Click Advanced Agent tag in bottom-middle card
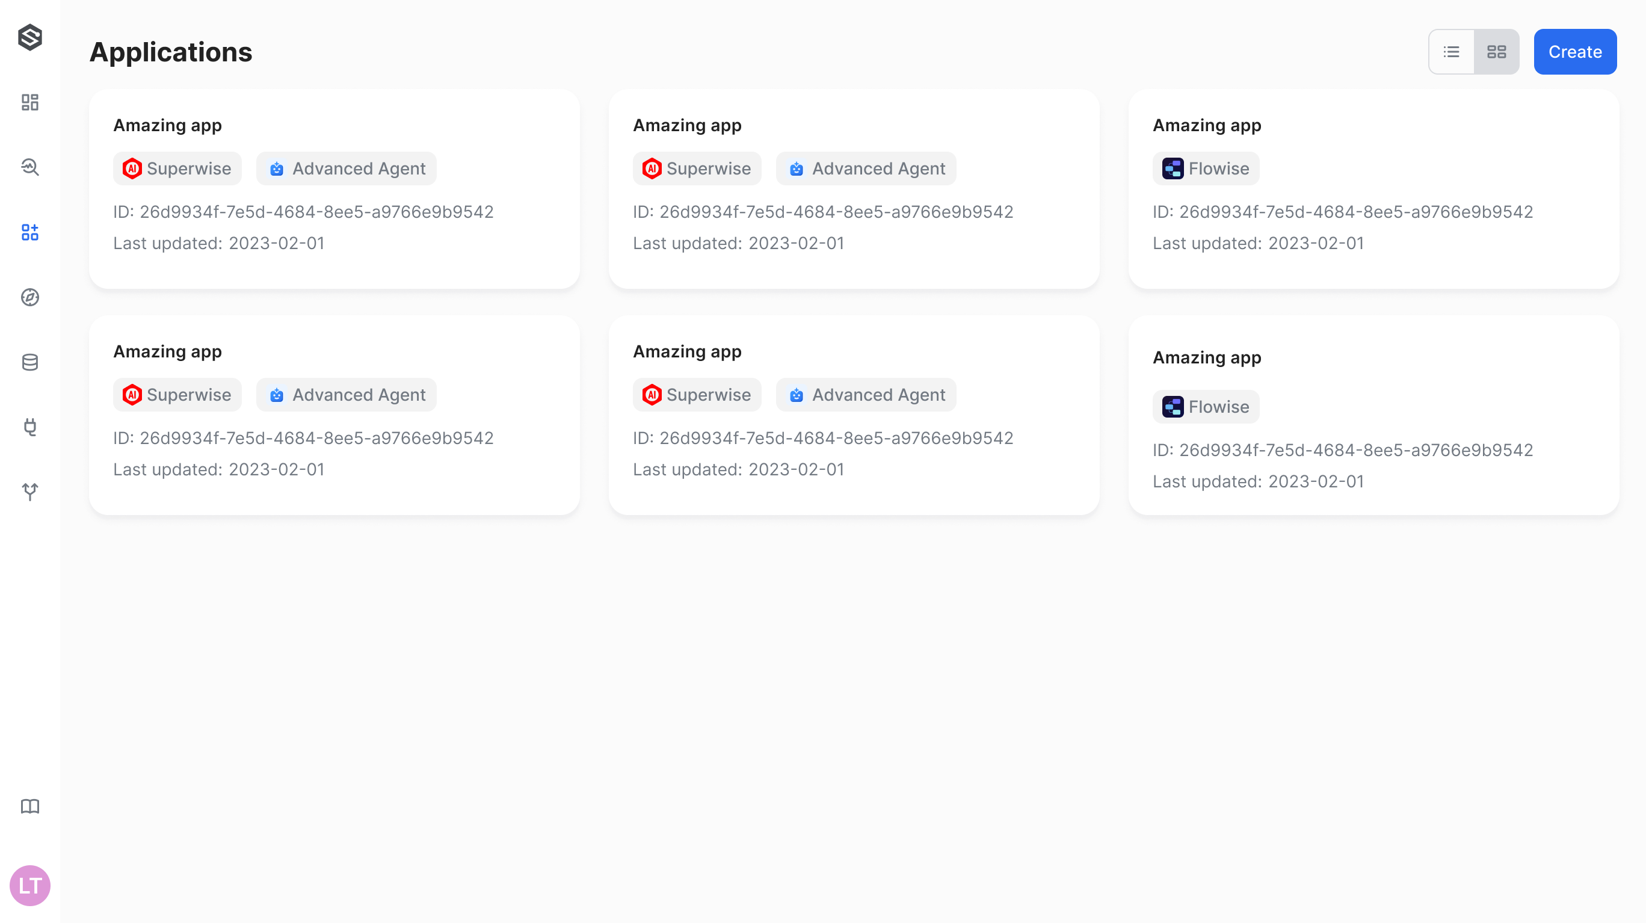This screenshot has width=1646, height=923. [x=866, y=395]
